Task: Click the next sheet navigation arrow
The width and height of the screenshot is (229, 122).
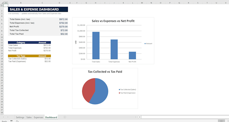Action: (8, 117)
